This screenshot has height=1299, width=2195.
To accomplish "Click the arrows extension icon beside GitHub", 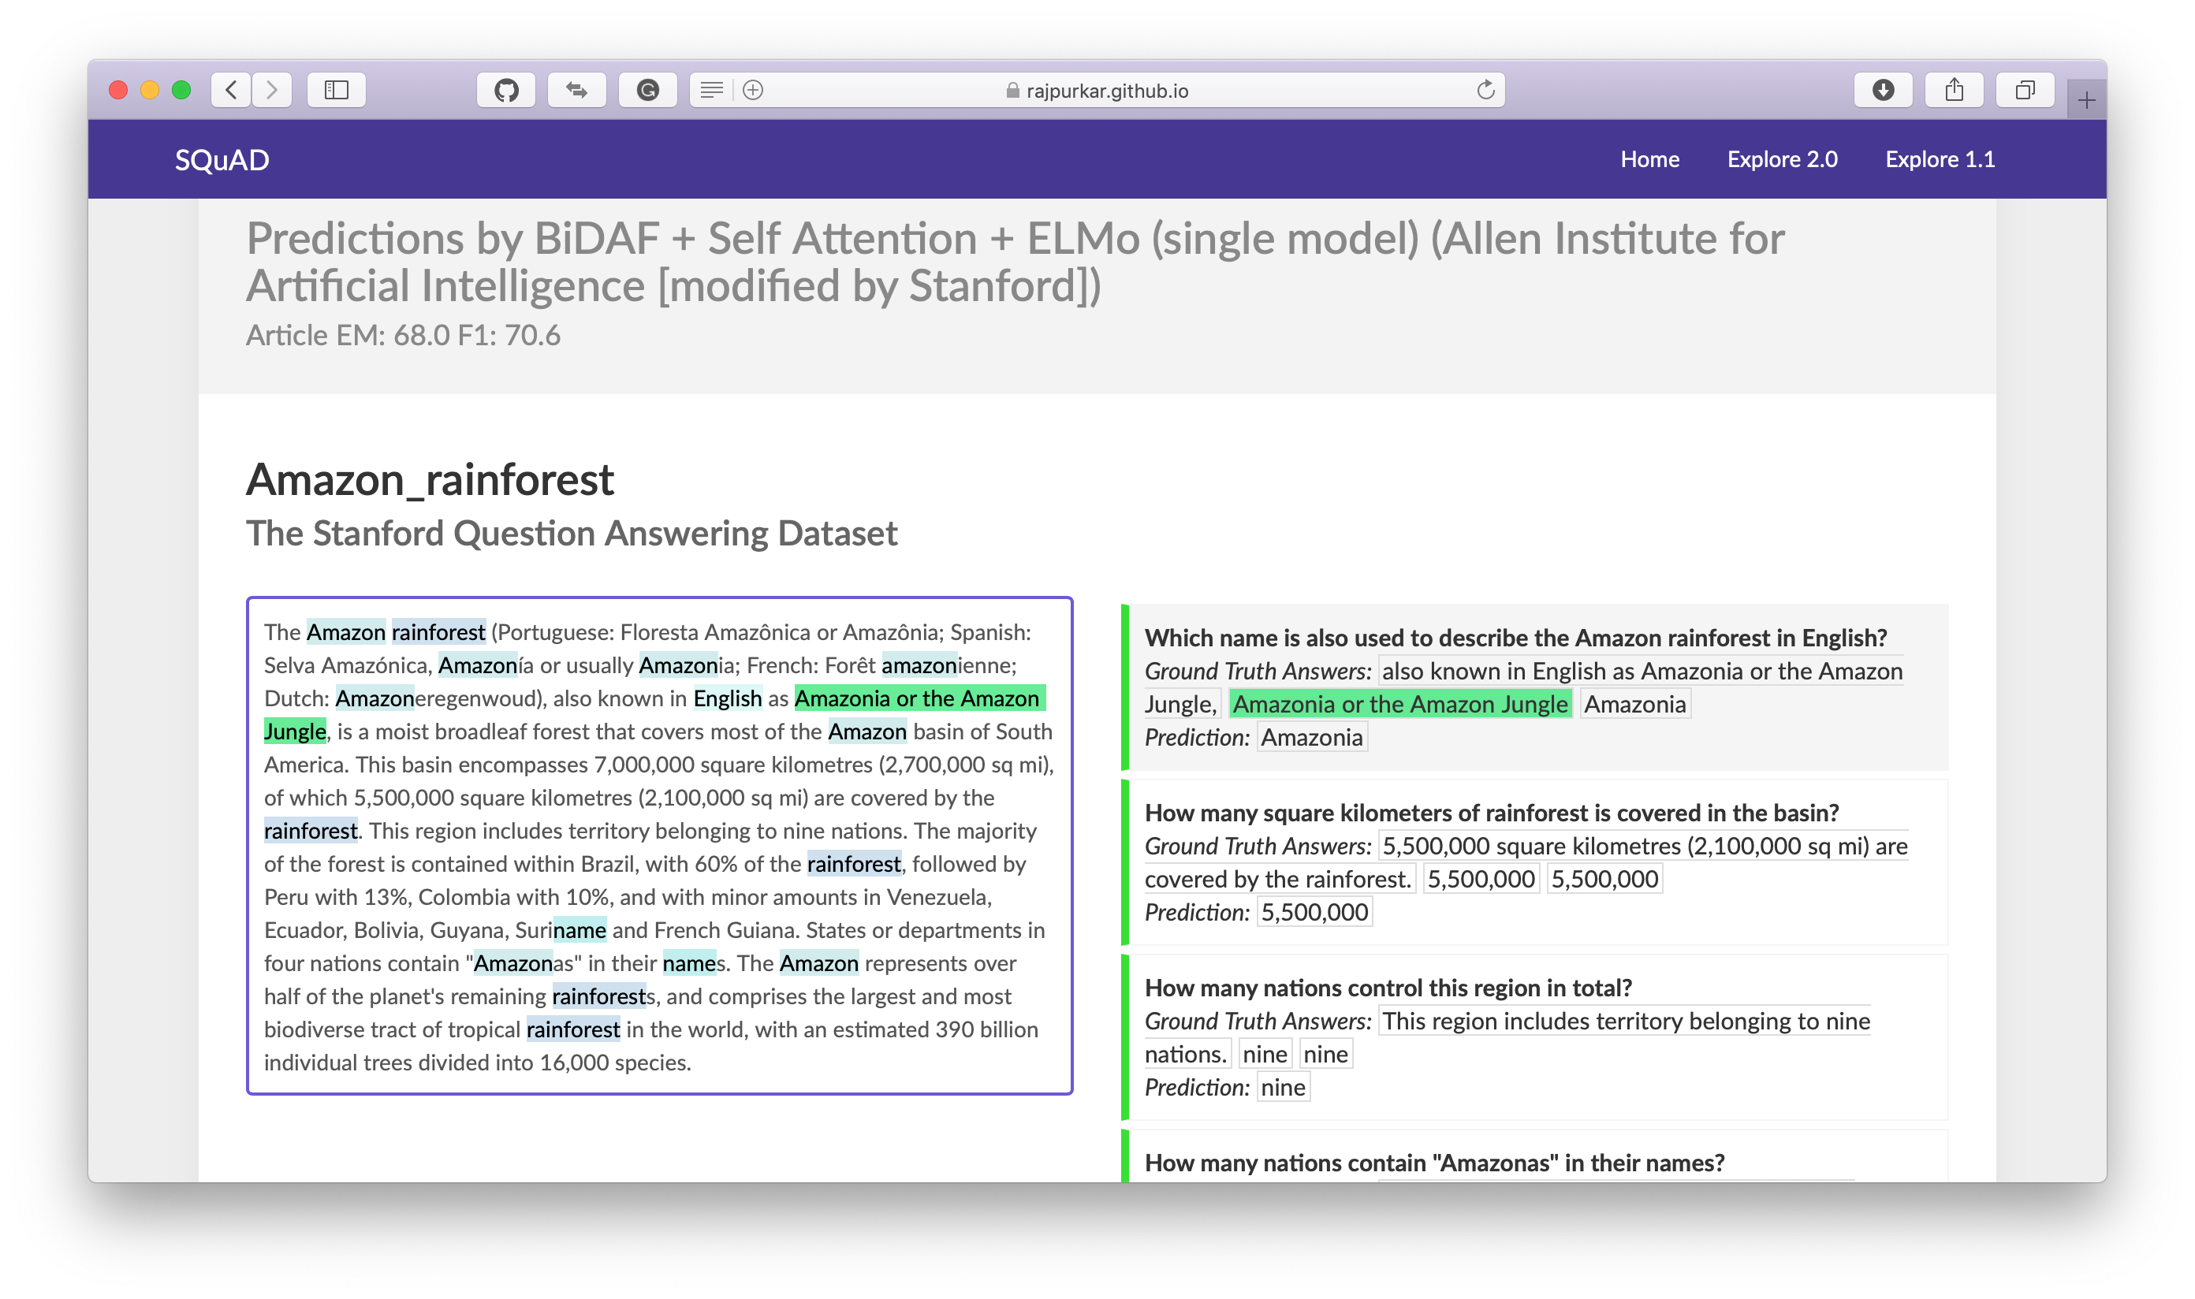I will 577,90.
